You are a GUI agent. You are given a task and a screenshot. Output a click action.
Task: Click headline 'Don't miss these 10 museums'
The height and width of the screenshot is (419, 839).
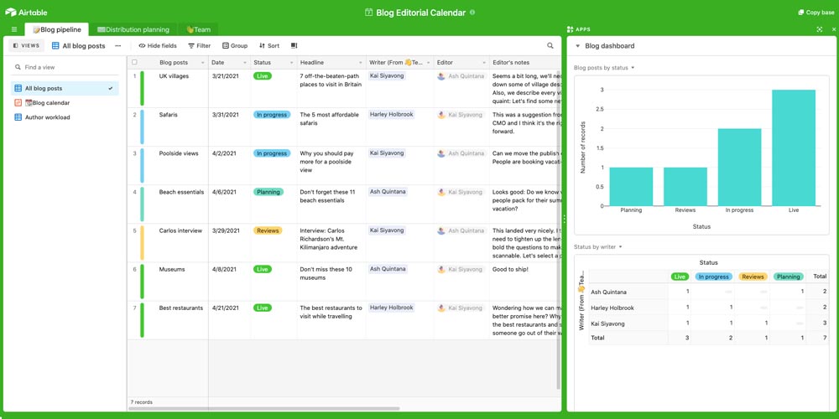pyautogui.click(x=326, y=274)
